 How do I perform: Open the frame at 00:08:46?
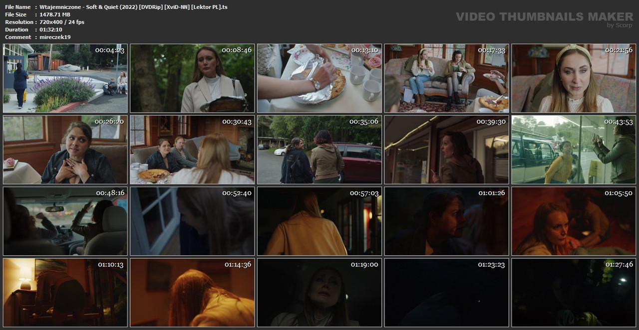pyautogui.click(x=192, y=78)
